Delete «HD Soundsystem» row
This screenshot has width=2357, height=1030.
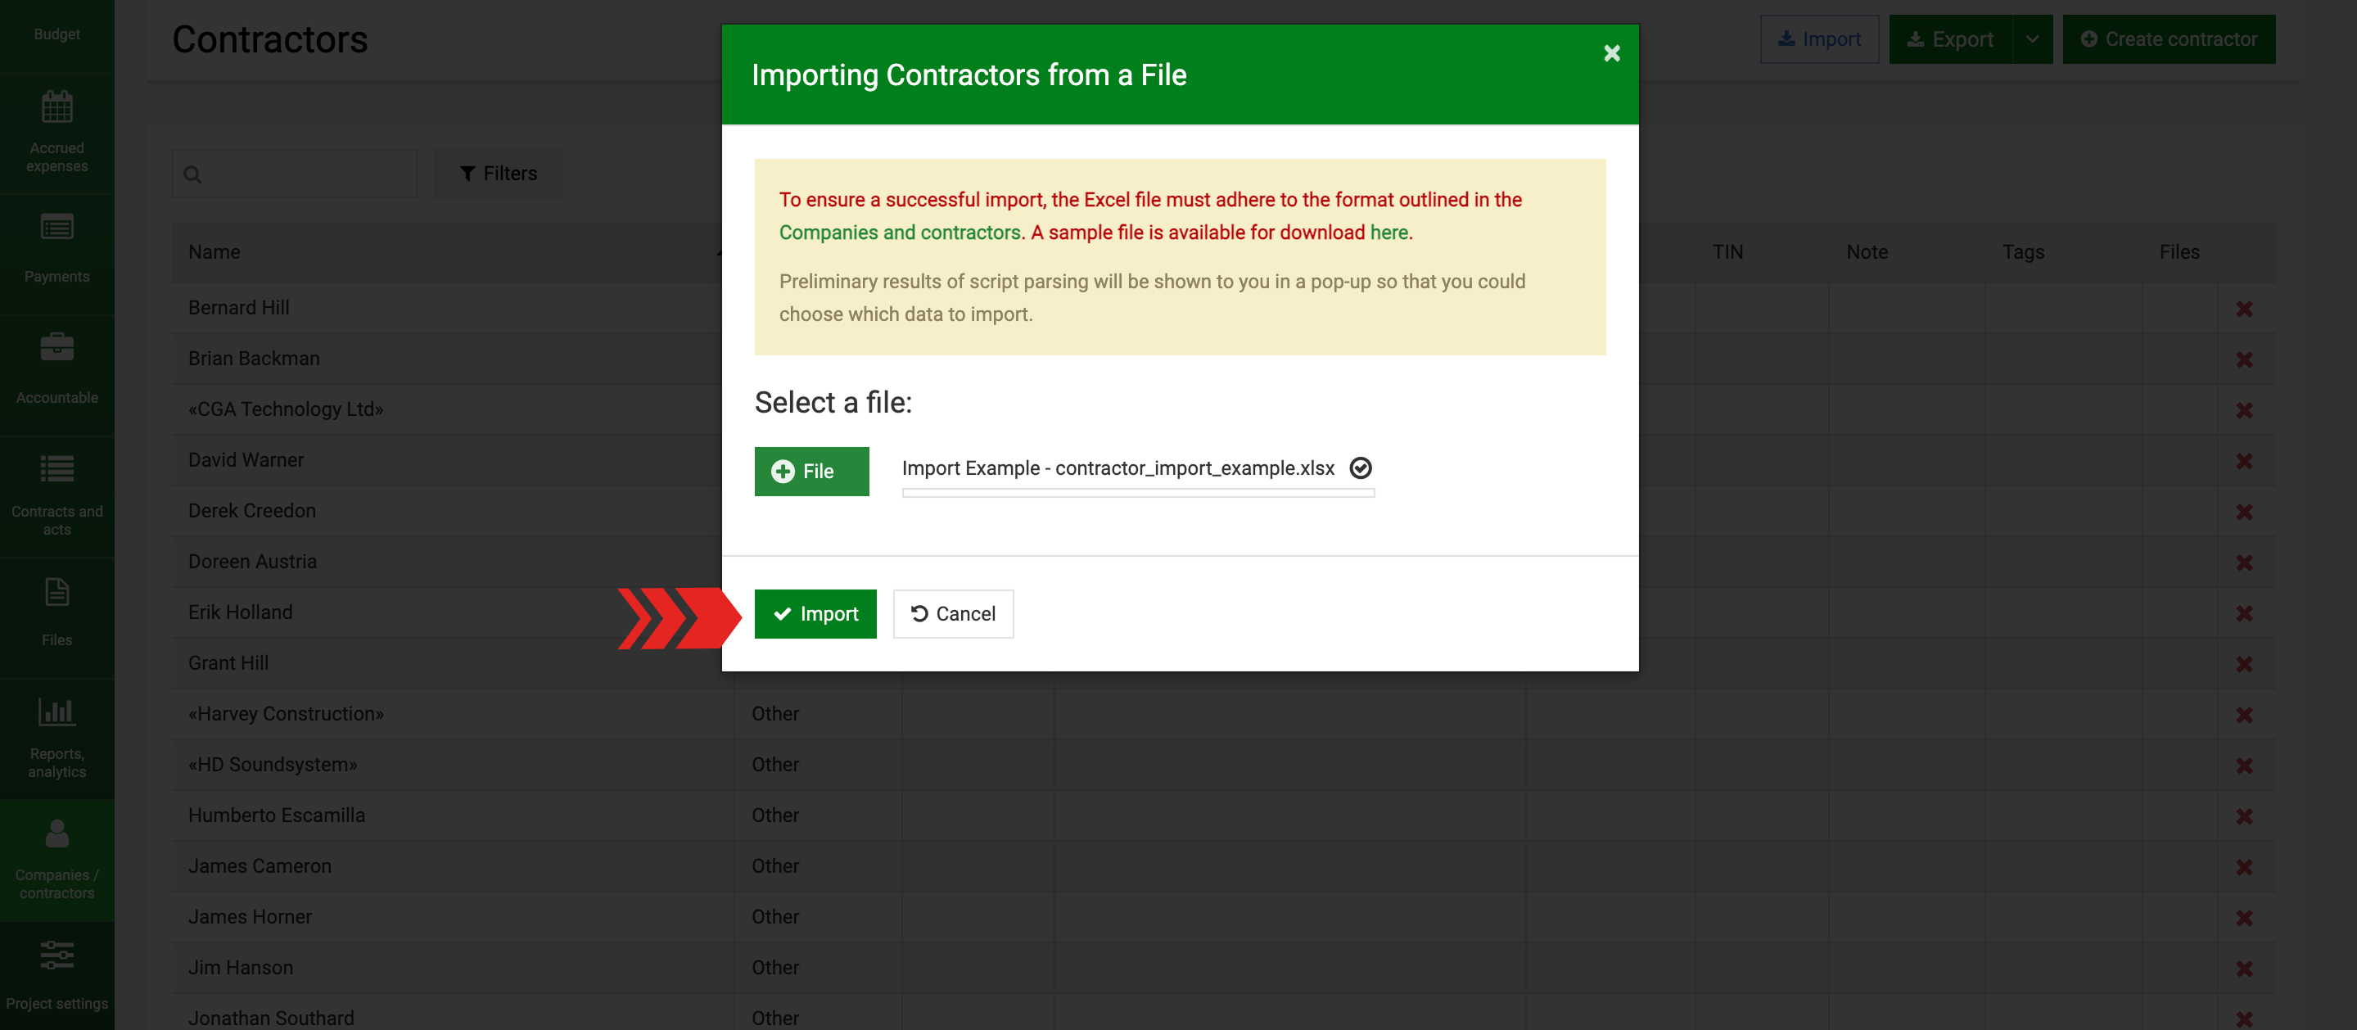coord(2245,766)
